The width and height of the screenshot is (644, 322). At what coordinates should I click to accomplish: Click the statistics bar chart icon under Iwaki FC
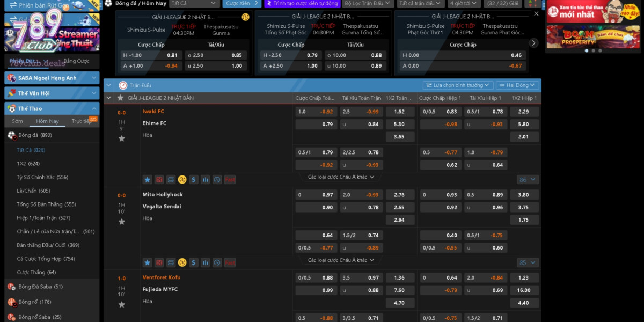pos(206,180)
